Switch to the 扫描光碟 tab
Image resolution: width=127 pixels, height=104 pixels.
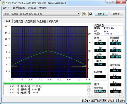pyautogui.click(x=53, y=21)
